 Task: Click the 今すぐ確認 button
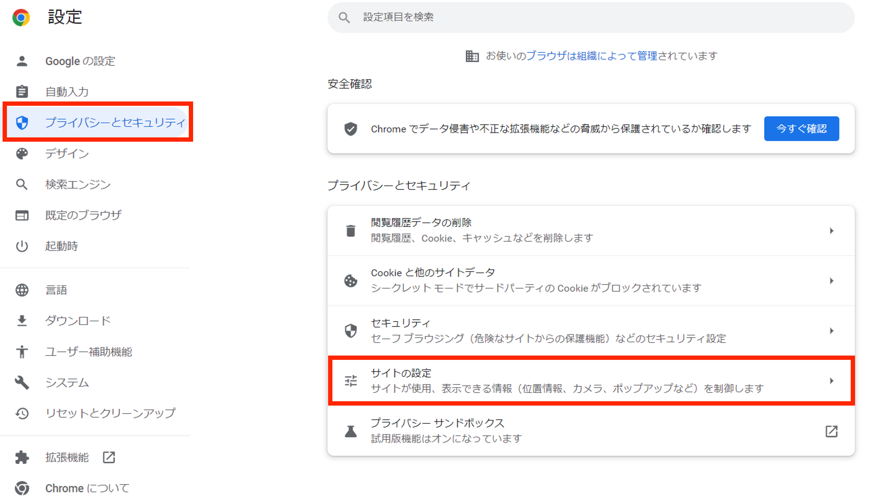tap(801, 128)
